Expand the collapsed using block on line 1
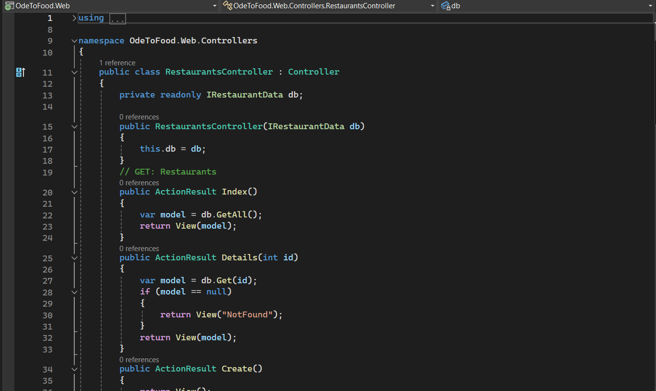This screenshot has height=391, width=656. (74, 18)
